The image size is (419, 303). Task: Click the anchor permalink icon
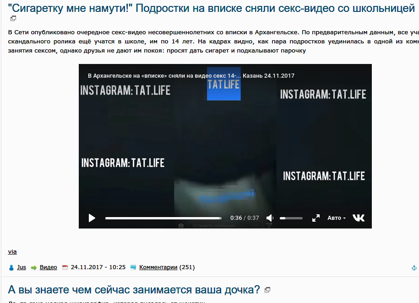(x=414, y=268)
